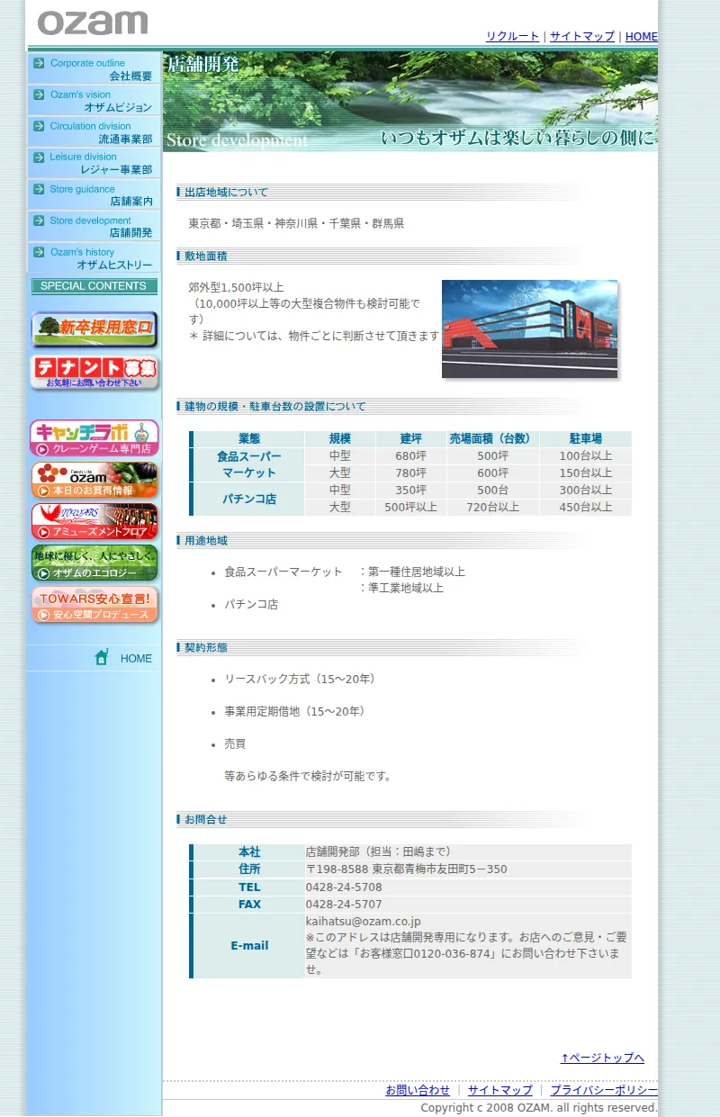Click the 店舗開発 forest header banner
Screen dimensions: 720x1117
tap(410, 102)
